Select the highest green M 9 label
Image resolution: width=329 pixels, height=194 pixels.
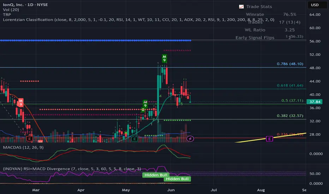click(164, 58)
